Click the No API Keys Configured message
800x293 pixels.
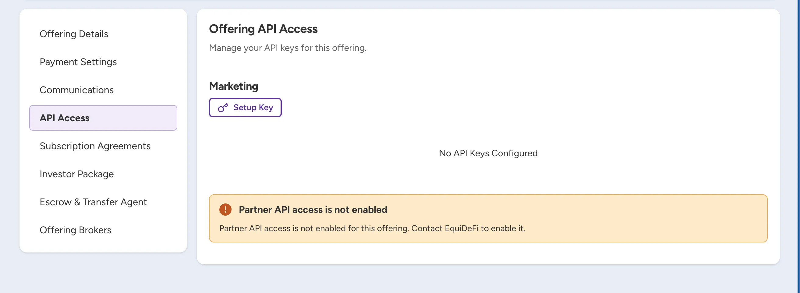point(488,153)
